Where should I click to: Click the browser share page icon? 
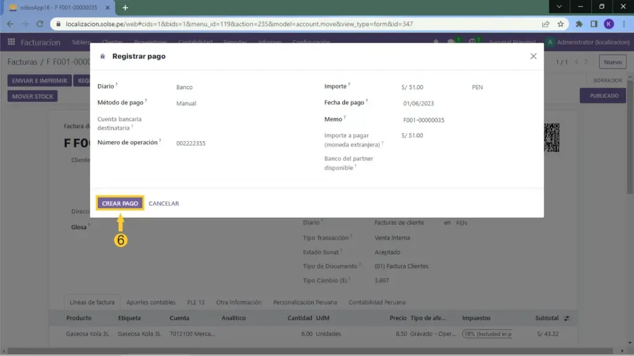(x=545, y=24)
